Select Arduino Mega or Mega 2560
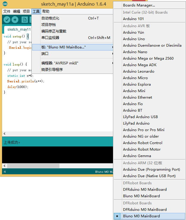 [149, 58]
